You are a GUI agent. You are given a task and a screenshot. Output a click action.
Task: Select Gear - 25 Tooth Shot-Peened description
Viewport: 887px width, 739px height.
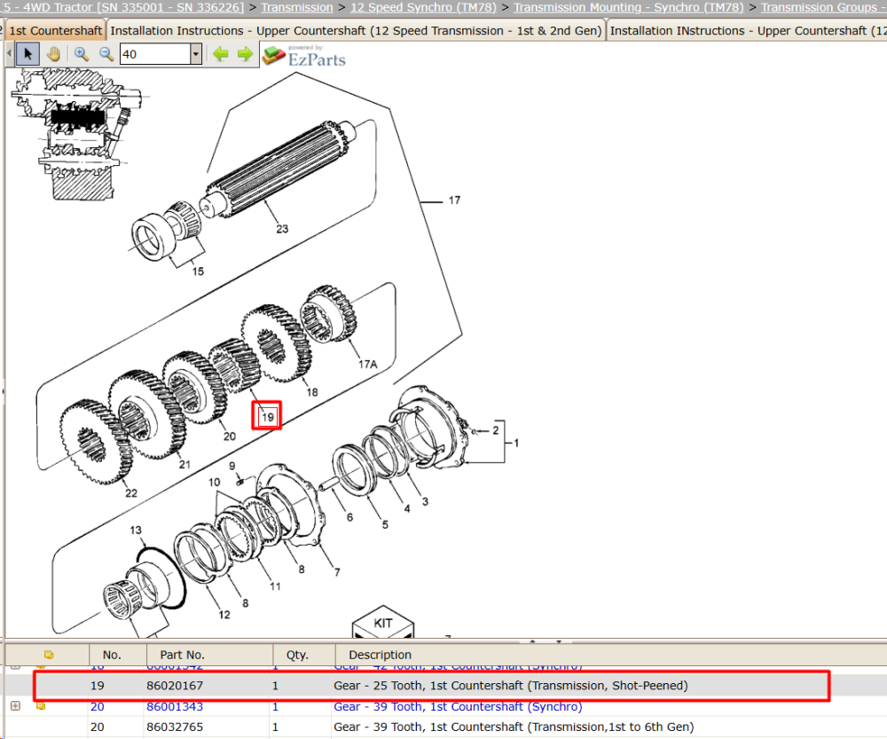pyautogui.click(x=511, y=685)
